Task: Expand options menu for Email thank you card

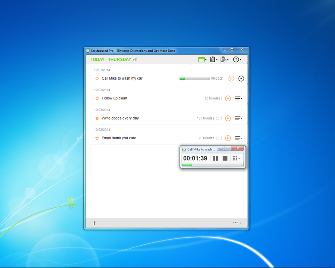Action: [x=239, y=138]
